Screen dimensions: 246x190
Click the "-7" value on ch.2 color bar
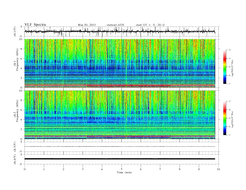coord(229,135)
